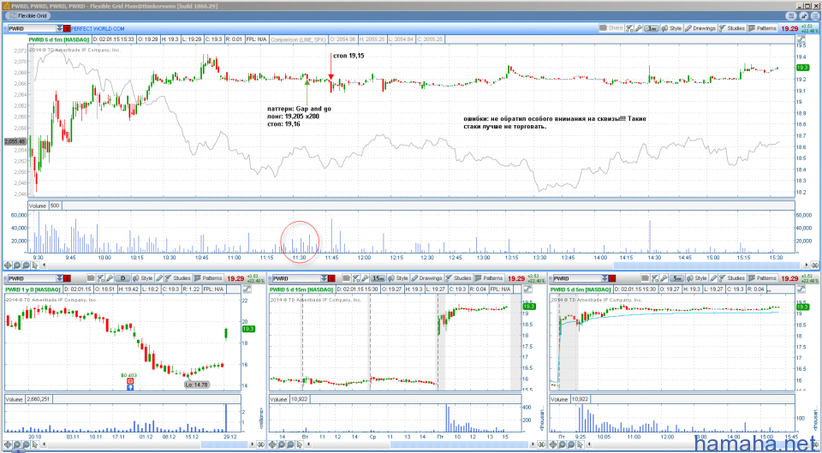The image size is (822, 453).
Task: Click zoom in icon below main chart
Action: [x=17, y=265]
